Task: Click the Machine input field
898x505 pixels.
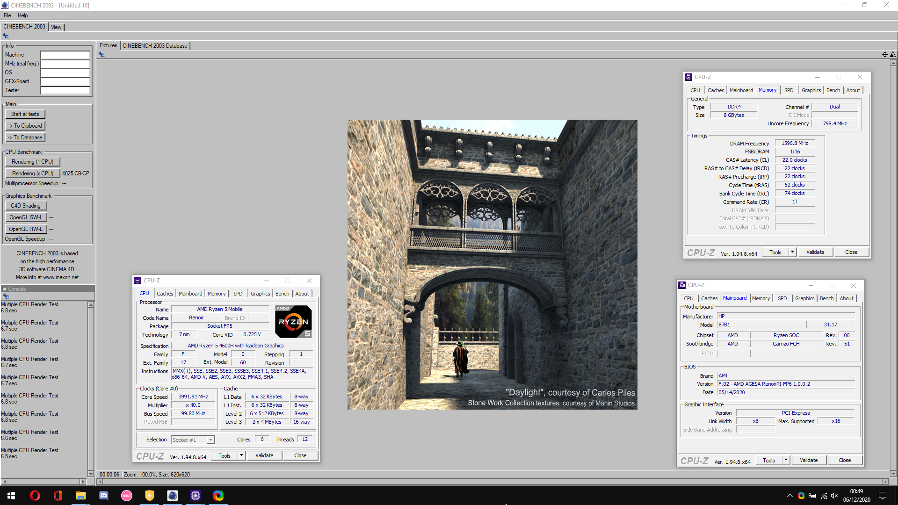Action: (65, 55)
